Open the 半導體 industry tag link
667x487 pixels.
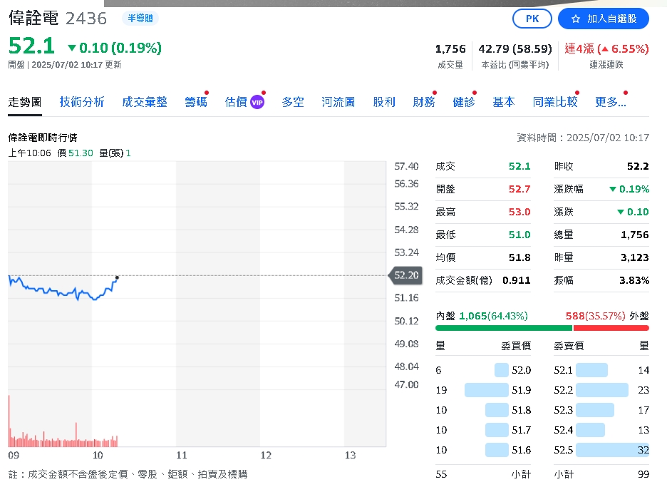[140, 18]
